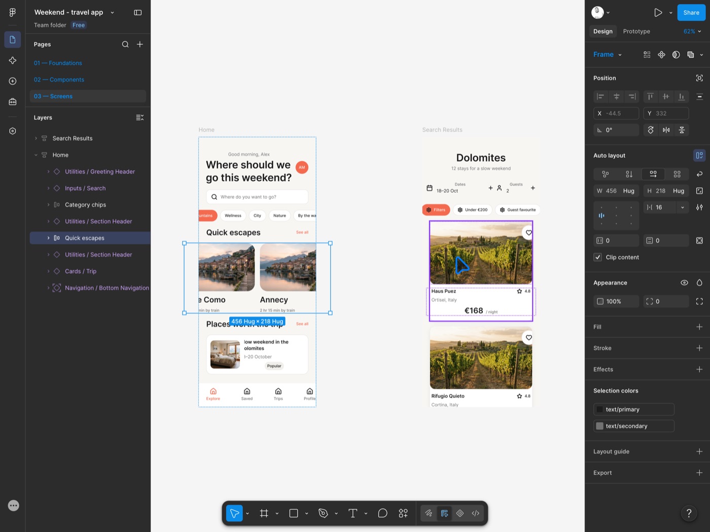The image size is (710, 532).
Task: Open the Help question mark button
Action: (689, 513)
